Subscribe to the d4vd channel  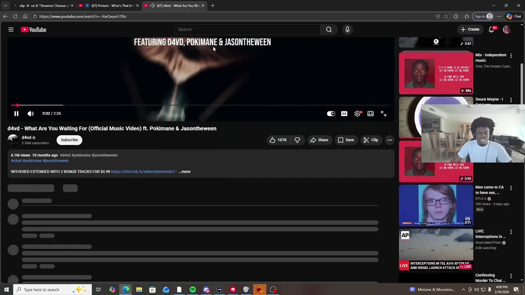pos(69,140)
